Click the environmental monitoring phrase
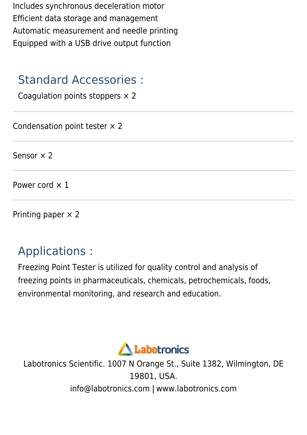307x435 pixels. [x=66, y=294]
